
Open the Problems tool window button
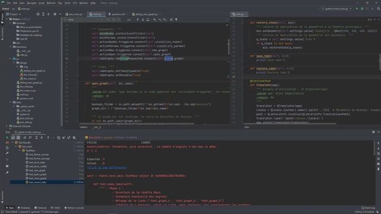[x=24, y=208]
